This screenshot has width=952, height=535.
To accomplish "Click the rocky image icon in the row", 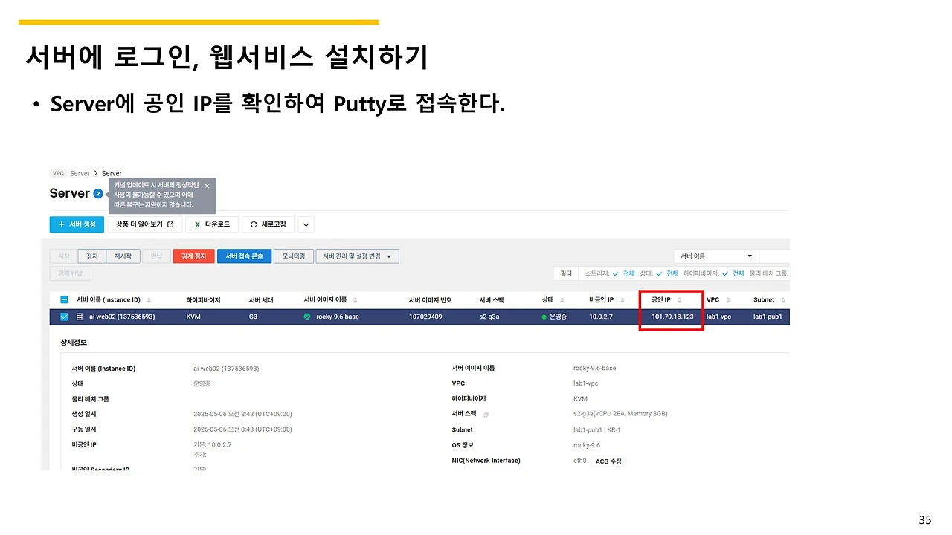I will pos(308,317).
